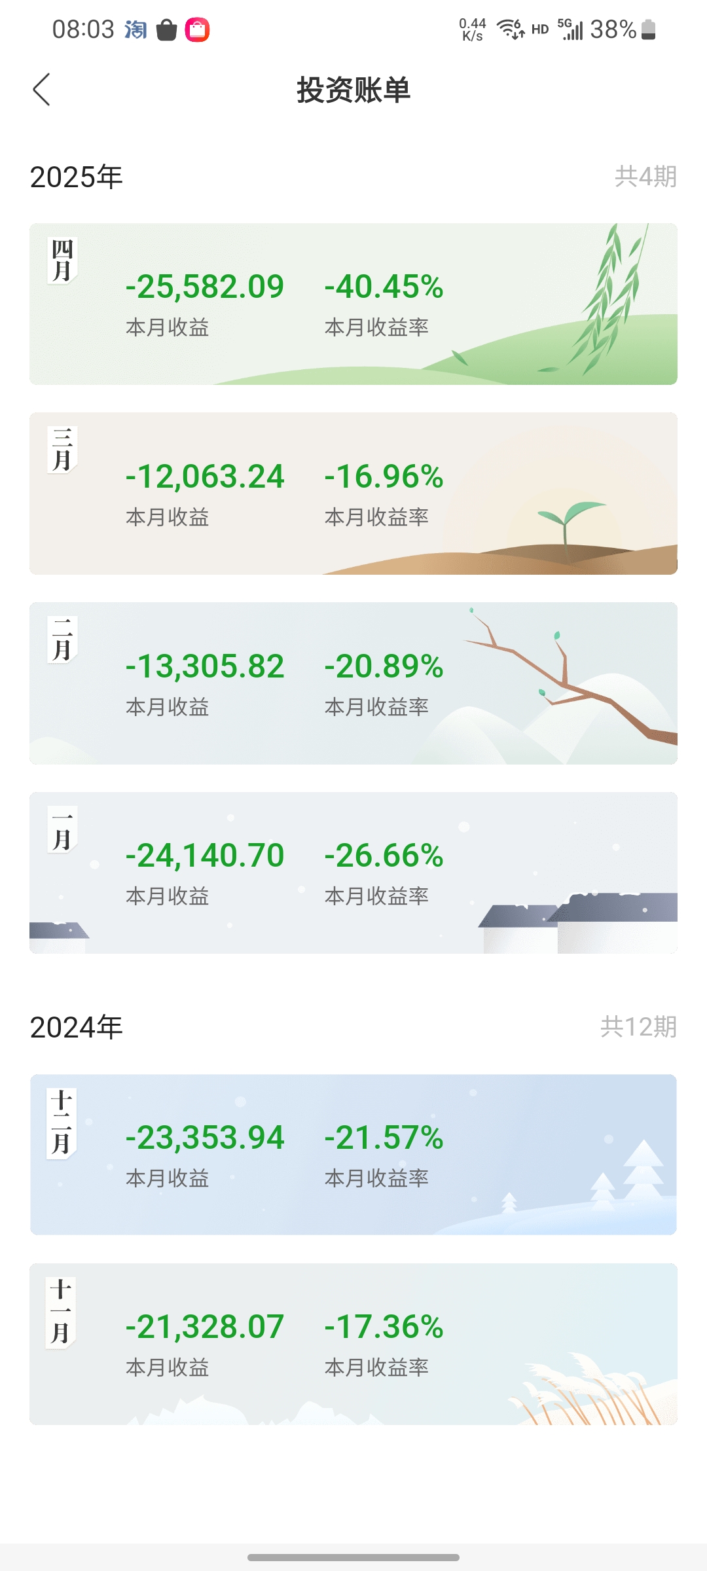This screenshot has height=1571, width=707.
Task: Tap the back arrow icon
Action: [41, 90]
